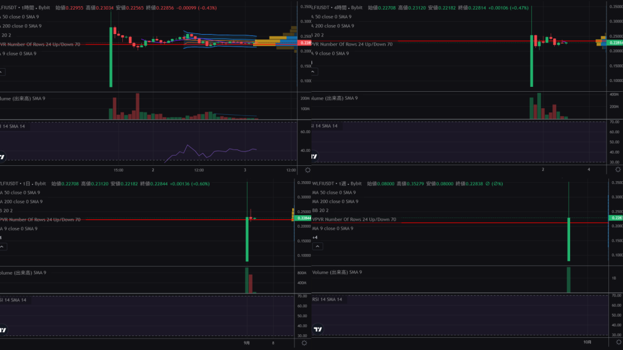Viewport: 623px width, 350px height.
Task: Click TradingView logo in the daily chart
Action: click(2, 330)
